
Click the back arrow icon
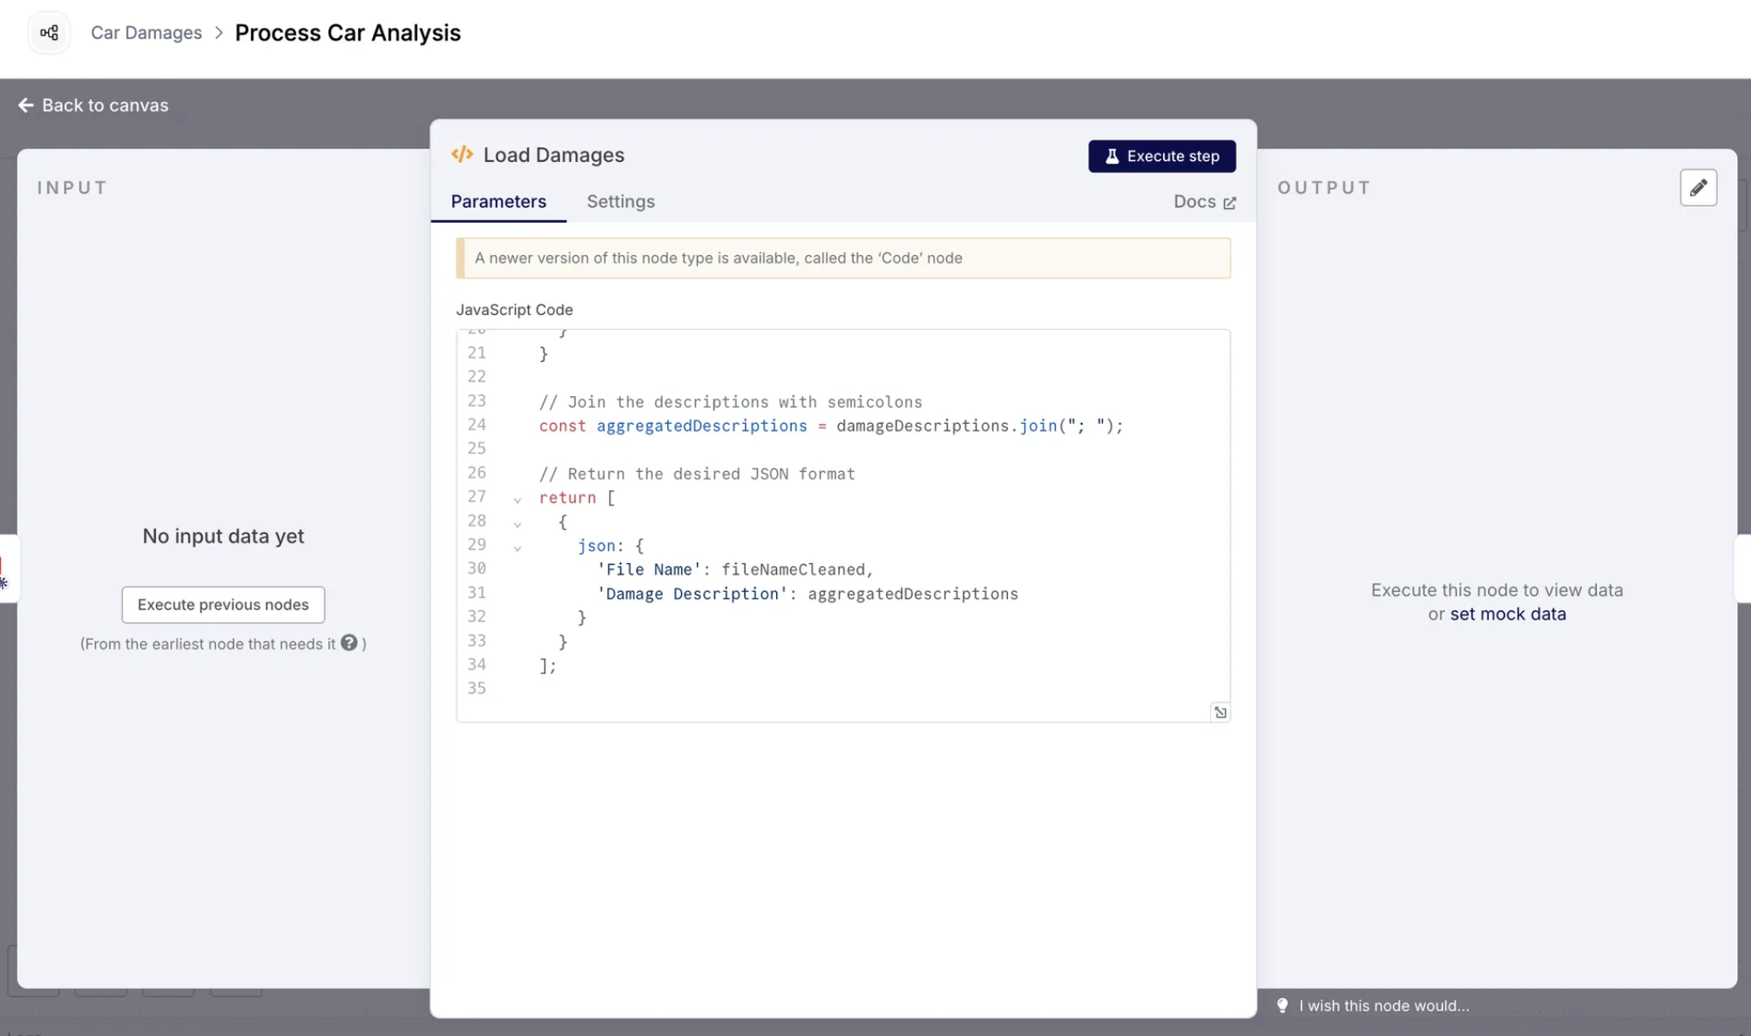point(26,105)
